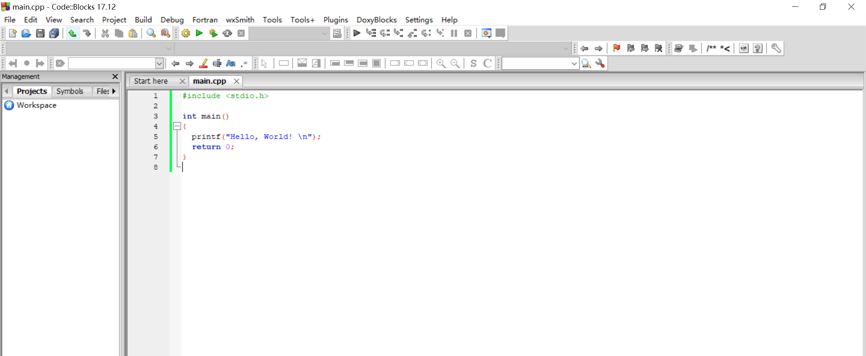Redo using the grey curved arrow icon
The image size is (866, 356).
click(x=87, y=33)
